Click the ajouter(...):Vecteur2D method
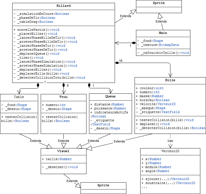206x194 pixels. (165, 179)
